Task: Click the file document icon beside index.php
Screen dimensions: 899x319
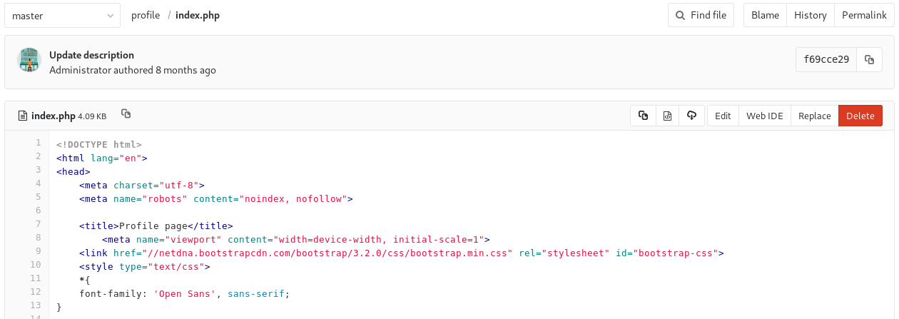Action: [x=23, y=116]
